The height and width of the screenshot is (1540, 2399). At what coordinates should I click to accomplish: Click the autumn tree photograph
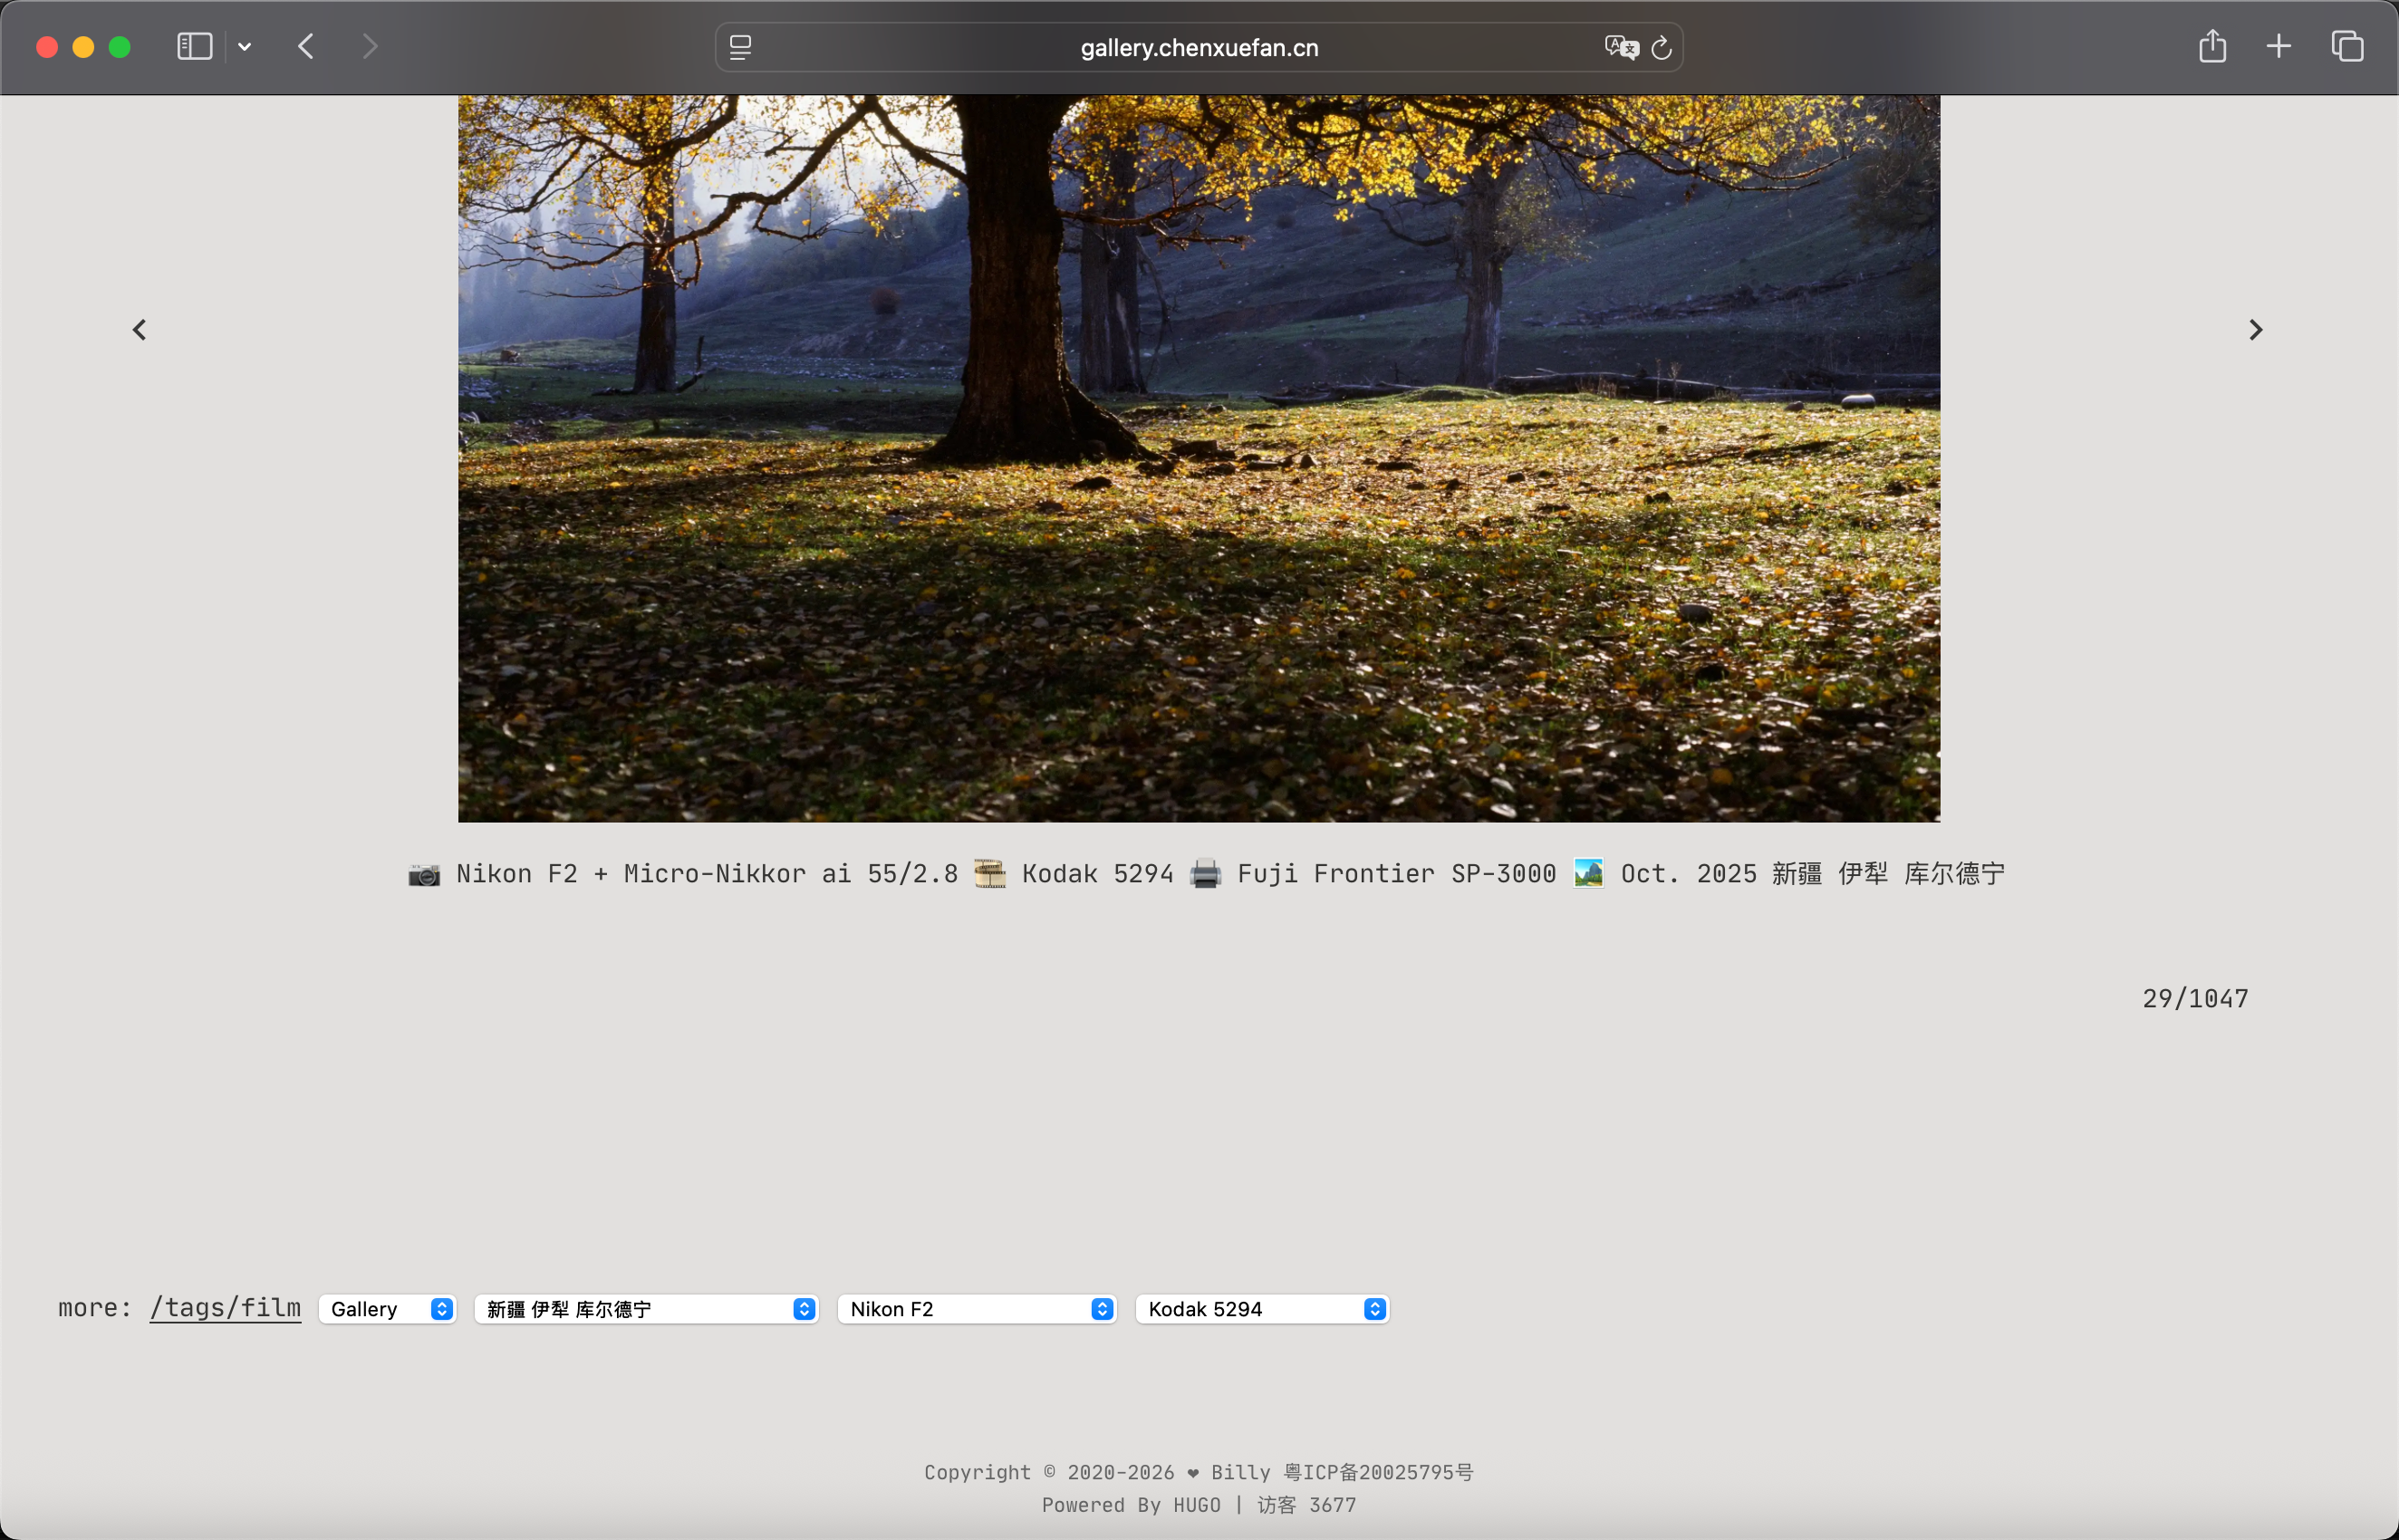click(x=1198, y=458)
